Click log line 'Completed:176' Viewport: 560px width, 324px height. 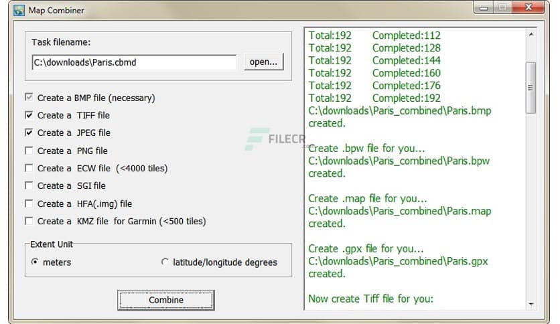click(407, 86)
